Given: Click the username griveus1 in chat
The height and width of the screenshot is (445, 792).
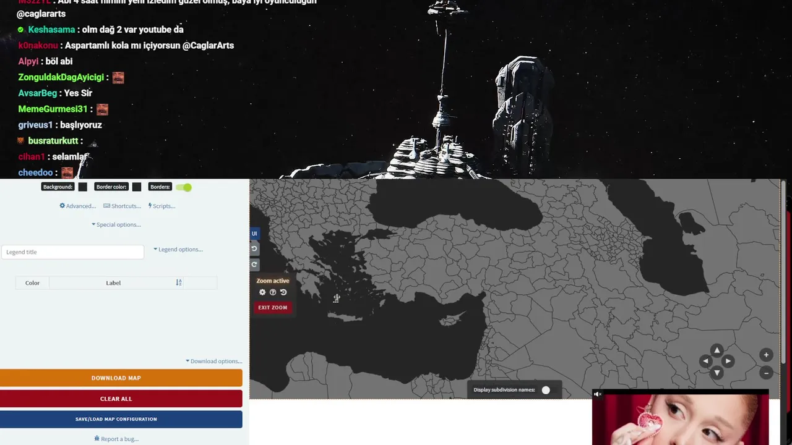Looking at the screenshot, I should (x=35, y=125).
